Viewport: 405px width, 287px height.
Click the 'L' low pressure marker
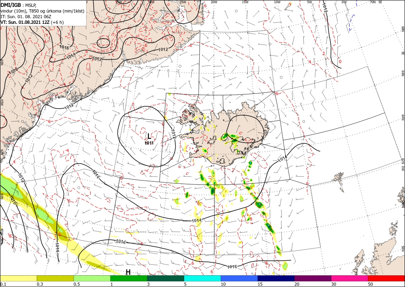point(149,136)
